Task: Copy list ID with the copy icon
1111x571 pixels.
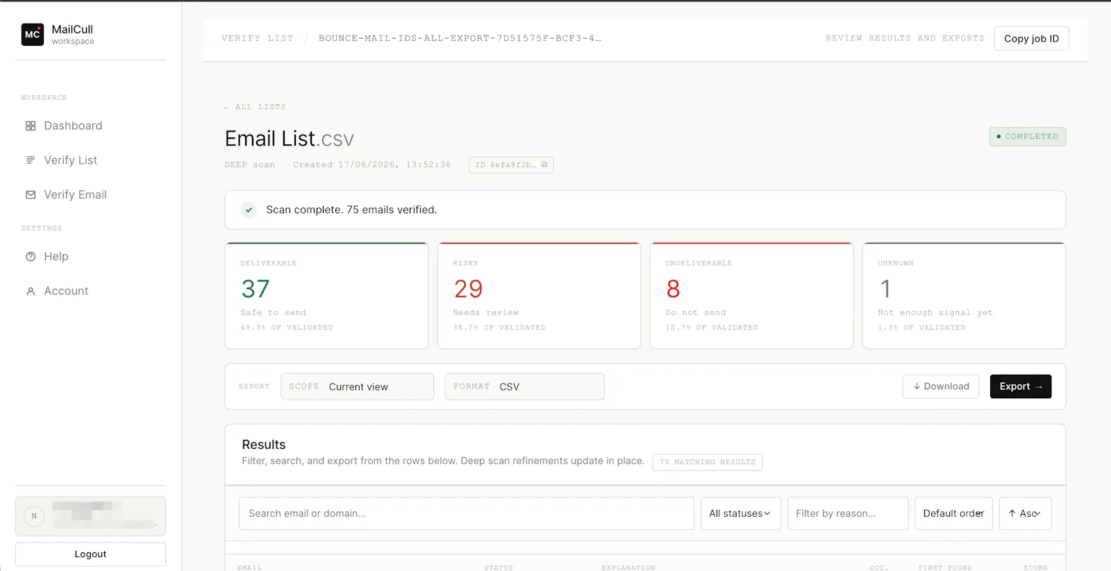Action: tap(544, 164)
